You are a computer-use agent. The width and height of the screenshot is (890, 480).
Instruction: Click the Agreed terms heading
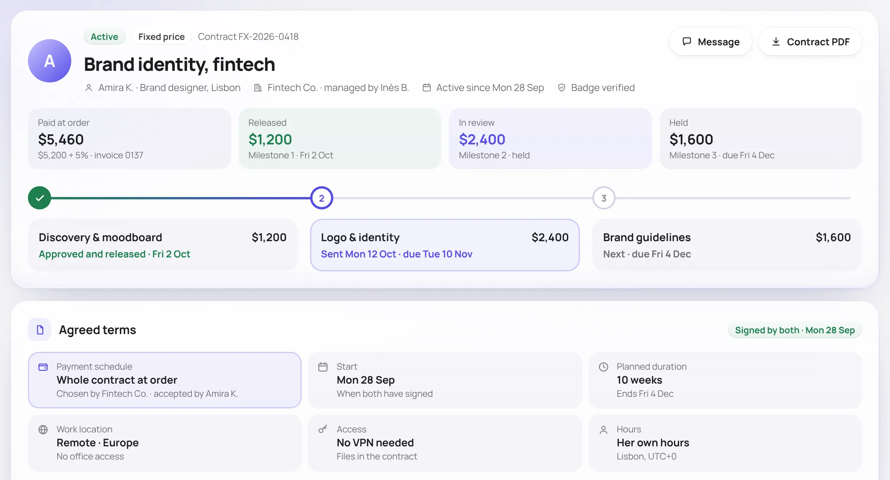(x=98, y=330)
